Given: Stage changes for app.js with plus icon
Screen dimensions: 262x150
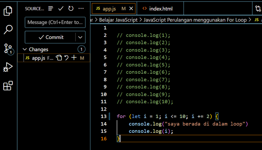Looking at the screenshot, I should tap(74, 58).
